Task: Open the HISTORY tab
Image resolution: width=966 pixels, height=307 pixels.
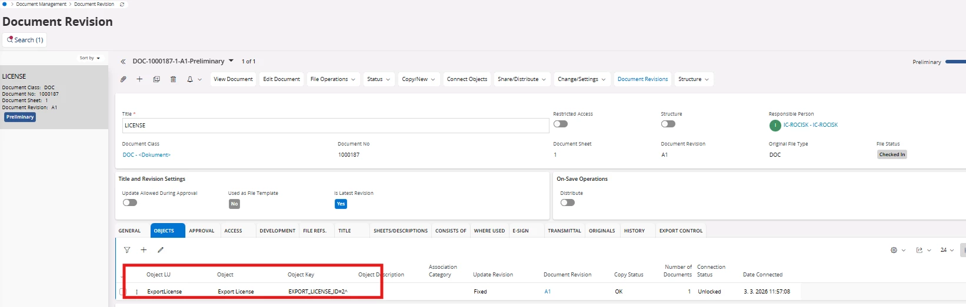Action: pos(635,231)
